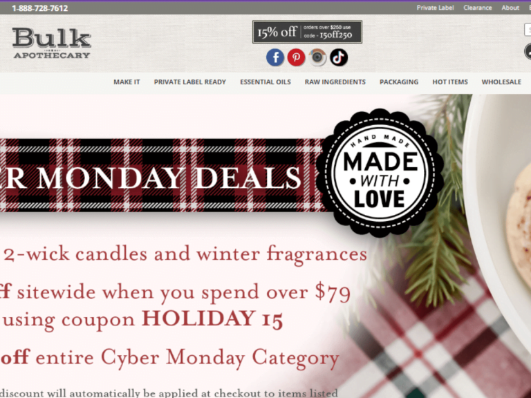
Task: Open the TikTok social icon
Action: point(339,57)
